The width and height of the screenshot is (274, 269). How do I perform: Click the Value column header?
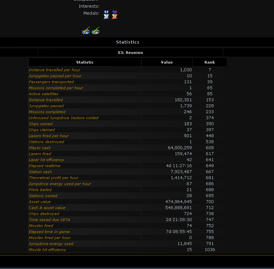tap(167, 62)
